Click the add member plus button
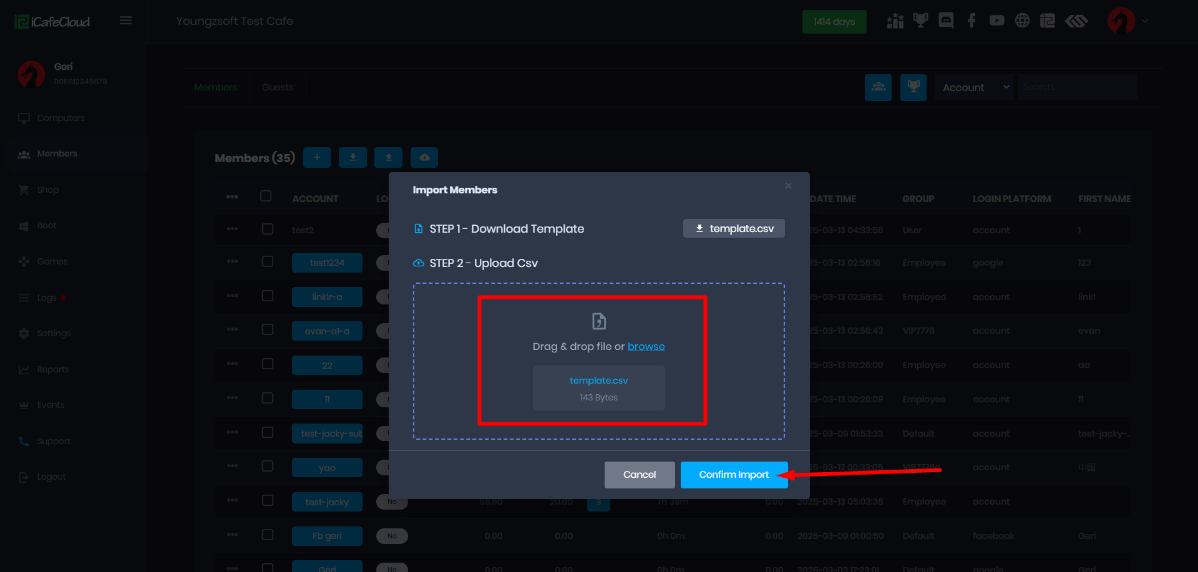1198x572 pixels. pos(317,158)
